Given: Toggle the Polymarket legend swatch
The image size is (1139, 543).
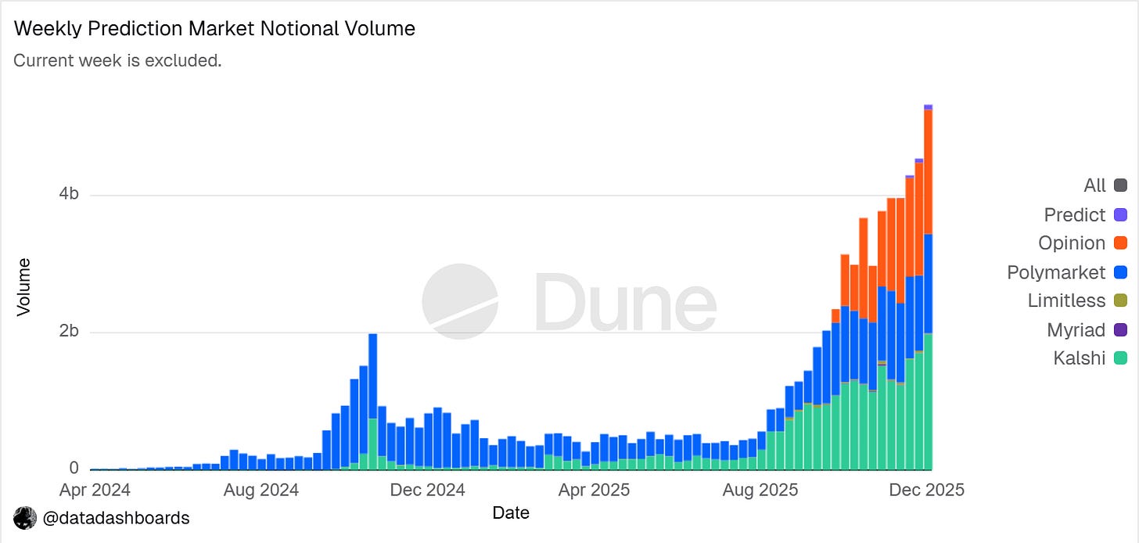Looking at the screenshot, I should pos(1120,272).
